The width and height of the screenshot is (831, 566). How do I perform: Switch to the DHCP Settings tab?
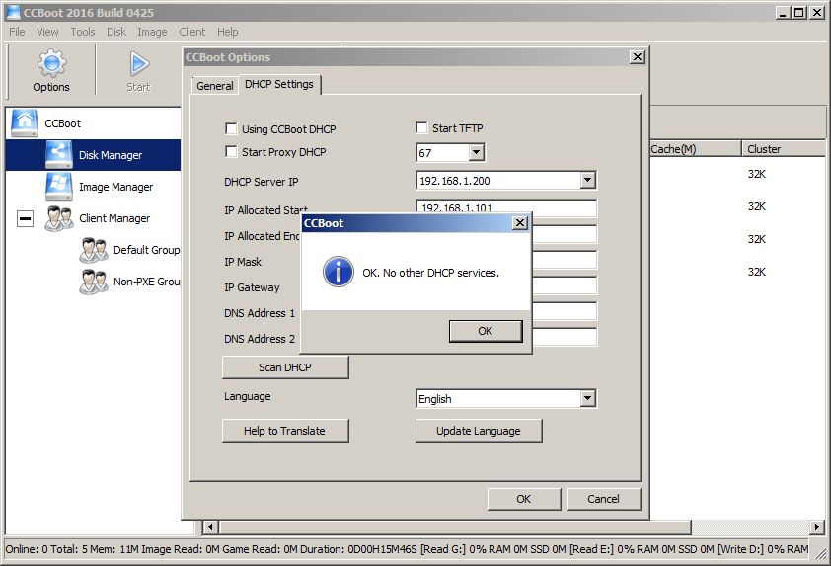coord(279,84)
